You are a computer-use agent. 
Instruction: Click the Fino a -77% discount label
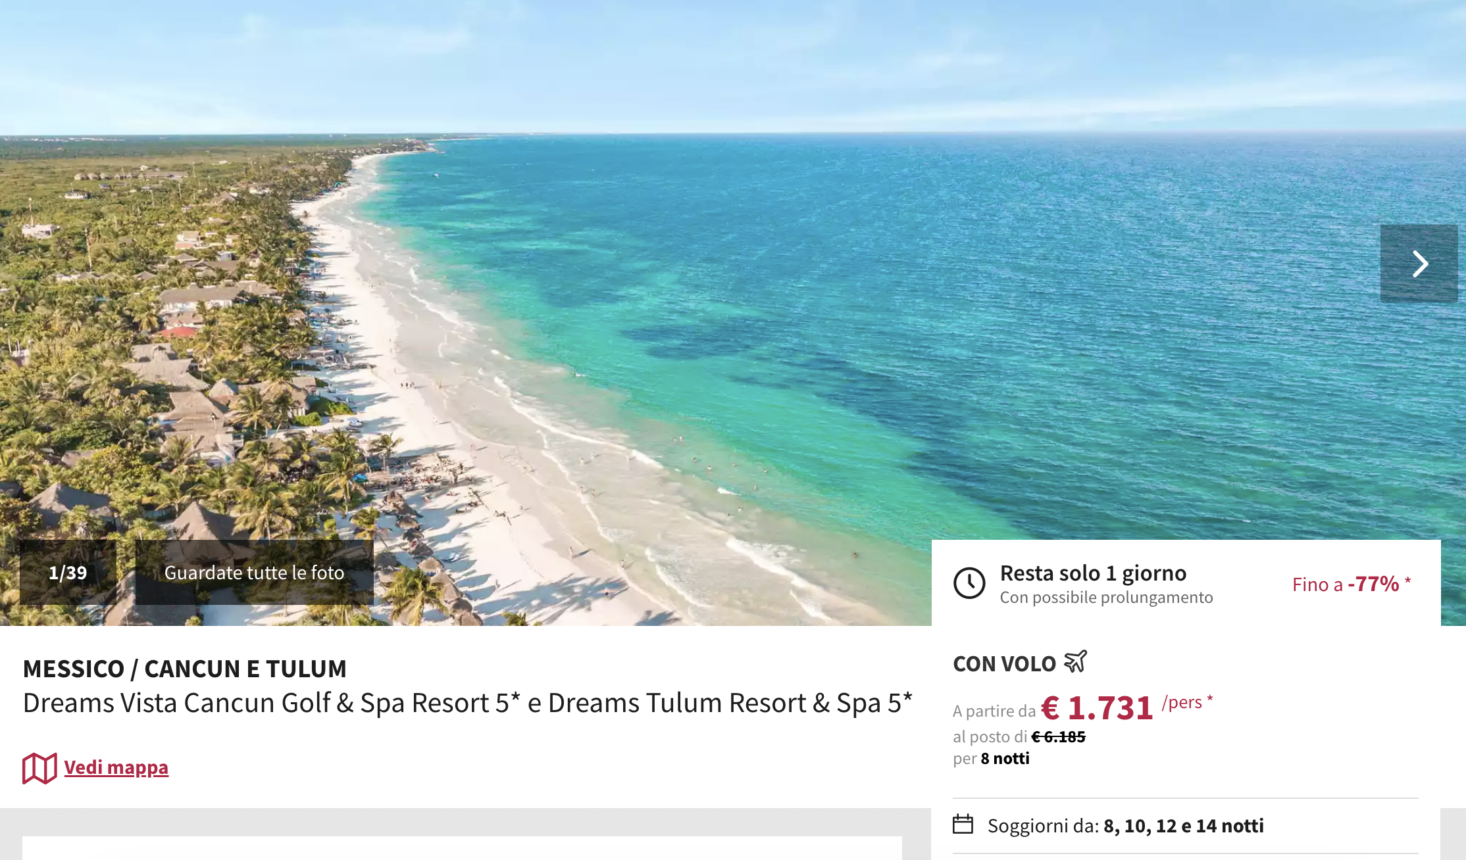click(1352, 584)
